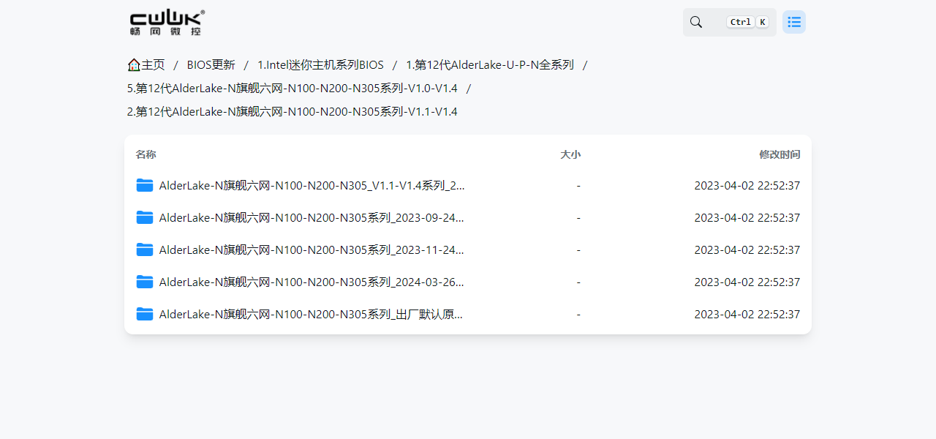Open search via the magnifier icon
936x439 pixels.
click(696, 22)
